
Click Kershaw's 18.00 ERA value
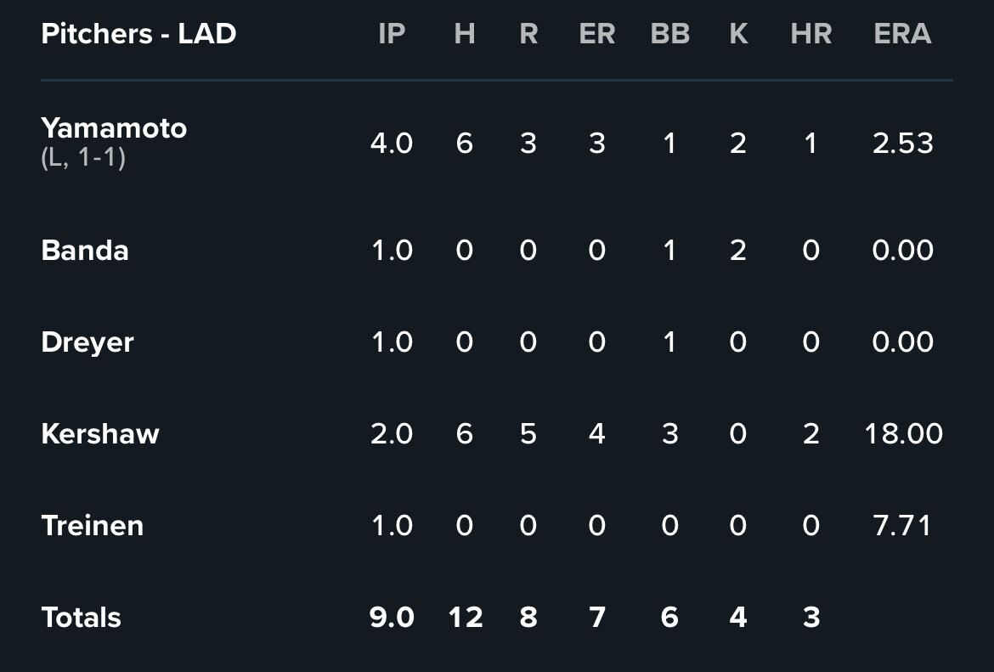902,434
